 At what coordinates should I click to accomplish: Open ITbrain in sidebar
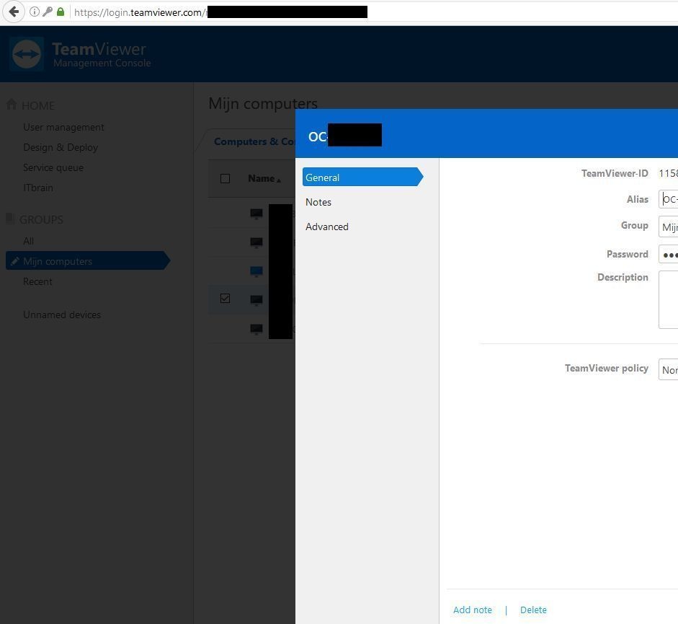(x=38, y=188)
